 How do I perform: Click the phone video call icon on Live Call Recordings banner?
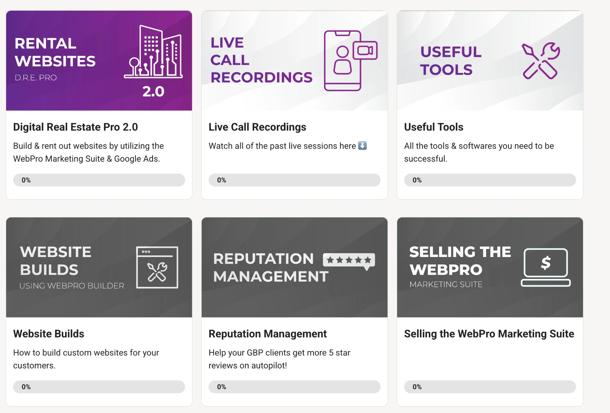(351, 61)
